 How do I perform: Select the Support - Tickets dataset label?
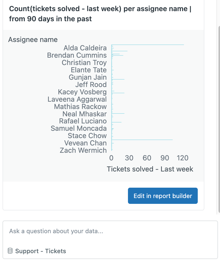coord(40,251)
